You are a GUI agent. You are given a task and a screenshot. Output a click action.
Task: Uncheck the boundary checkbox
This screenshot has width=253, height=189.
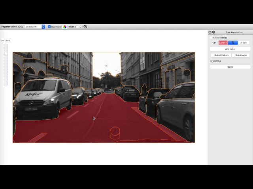click(49, 27)
